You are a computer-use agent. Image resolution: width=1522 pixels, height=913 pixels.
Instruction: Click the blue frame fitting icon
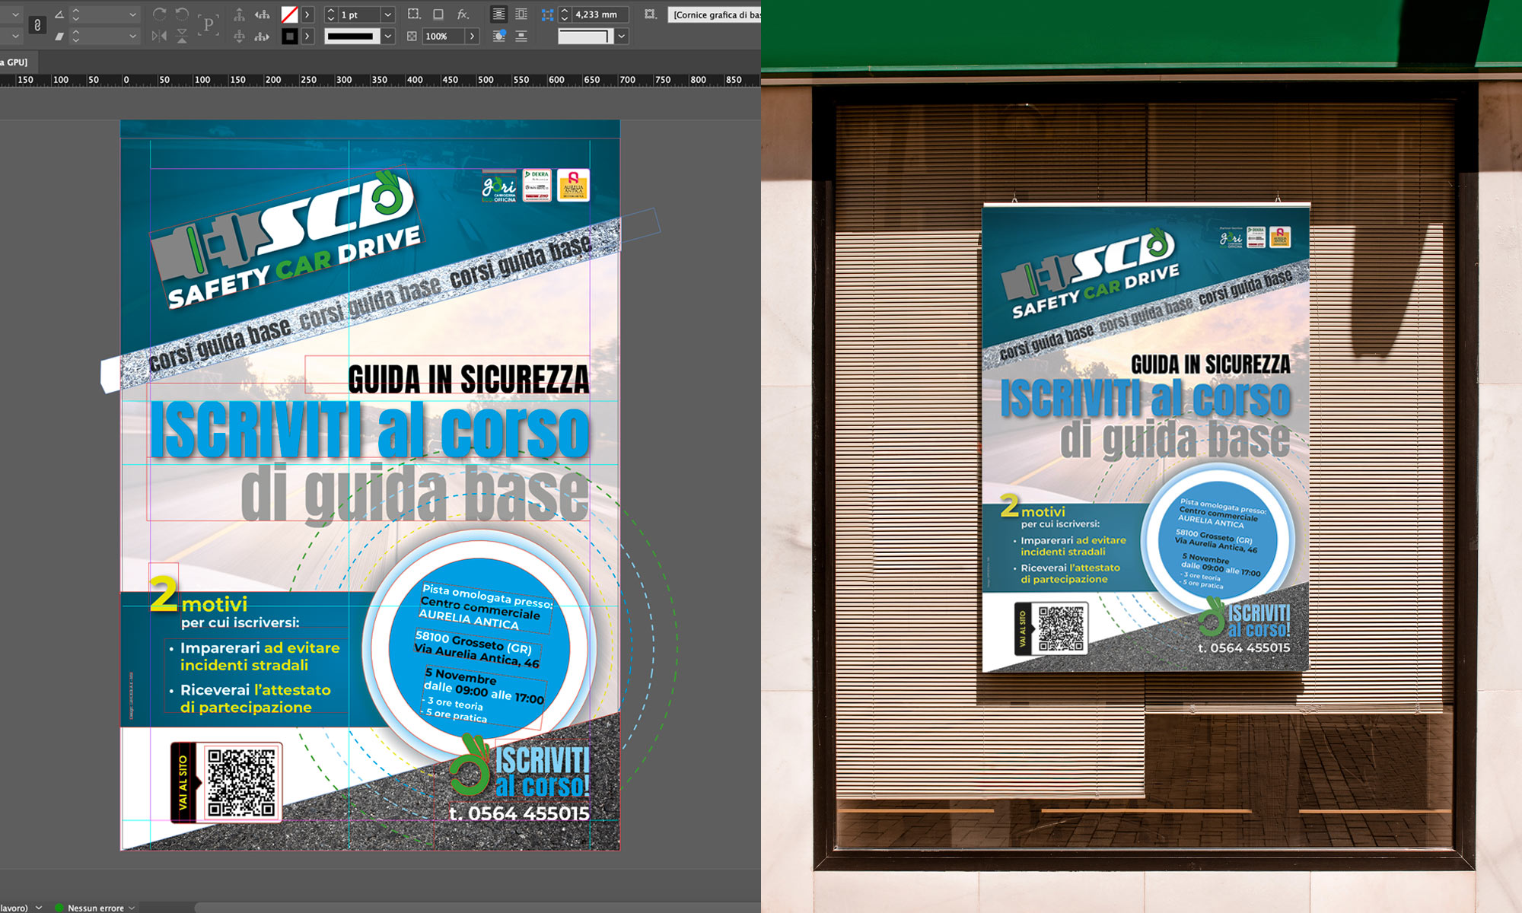(547, 14)
